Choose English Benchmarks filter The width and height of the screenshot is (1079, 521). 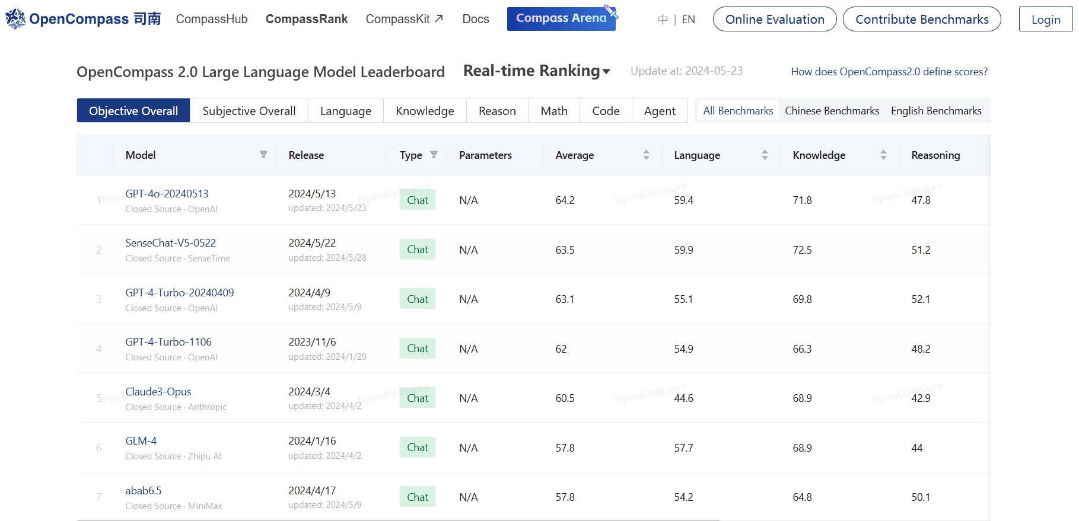coord(936,111)
